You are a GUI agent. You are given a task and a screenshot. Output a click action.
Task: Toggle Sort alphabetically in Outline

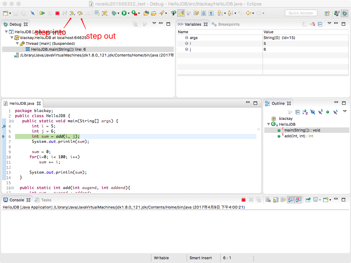click(305, 112)
